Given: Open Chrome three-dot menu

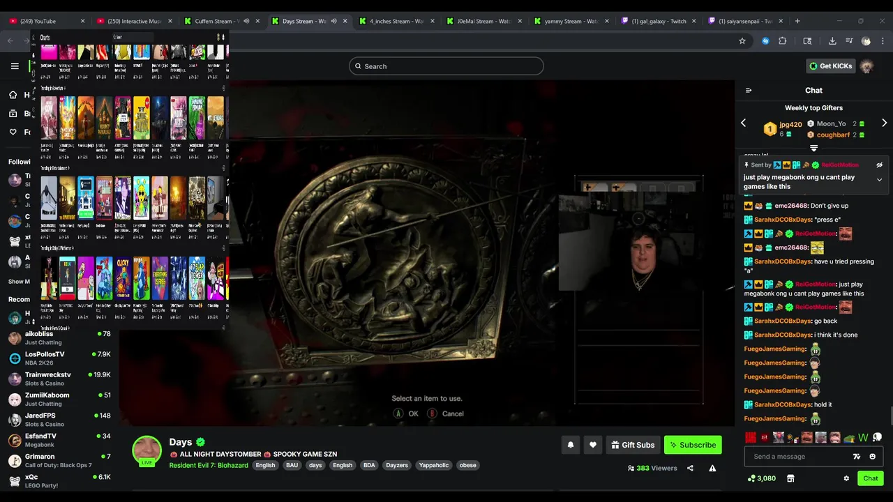Looking at the screenshot, I should pos(882,41).
